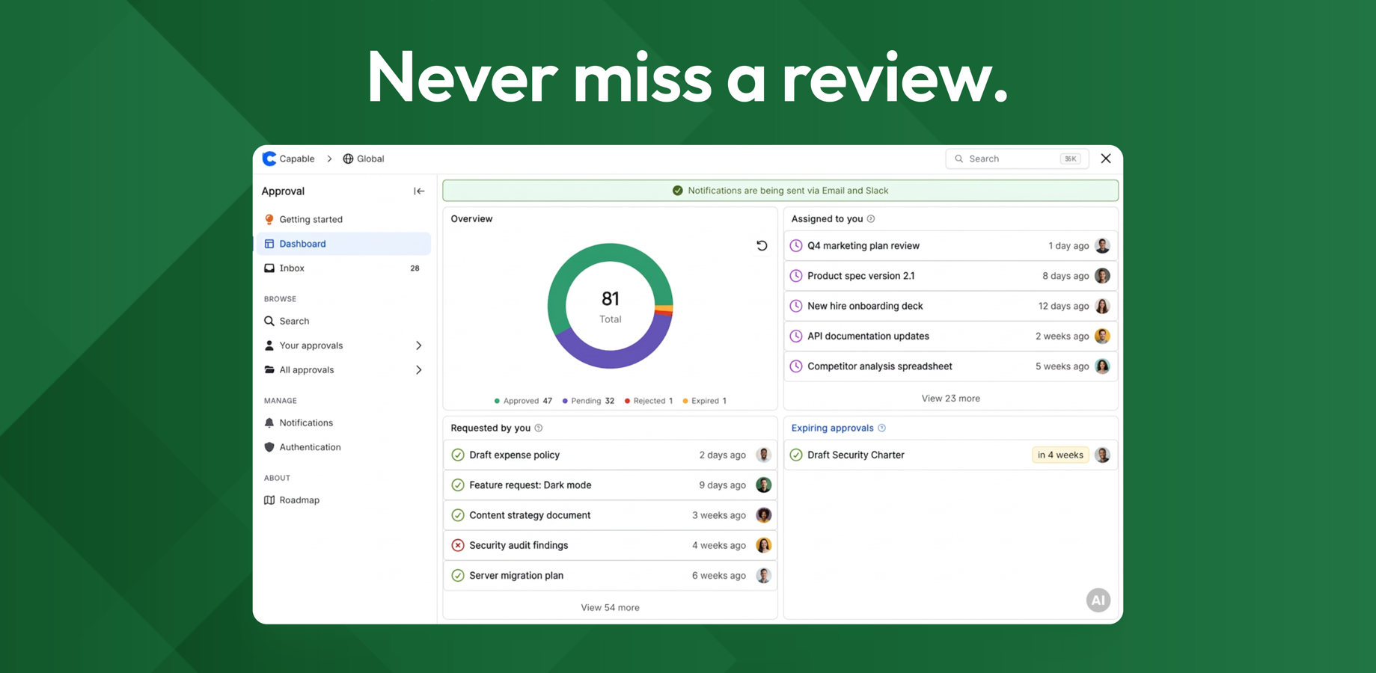Image resolution: width=1376 pixels, height=673 pixels.
Task: Click avatar on API documentation updates row
Action: [1102, 336]
